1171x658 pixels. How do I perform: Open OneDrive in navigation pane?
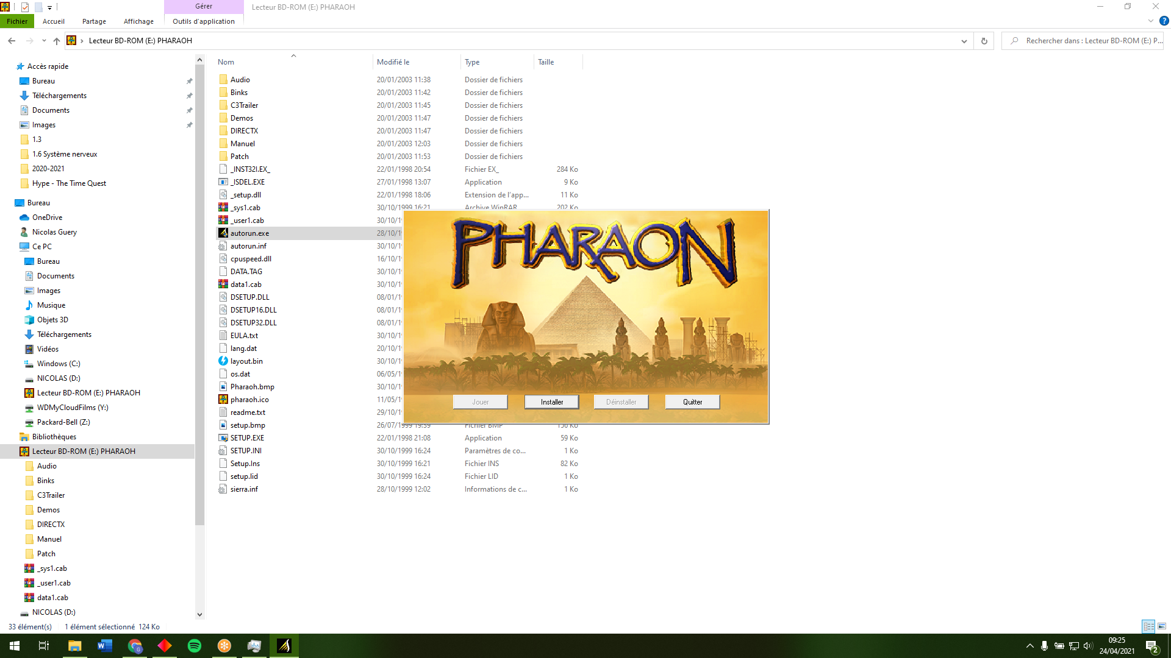tap(47, 218)
